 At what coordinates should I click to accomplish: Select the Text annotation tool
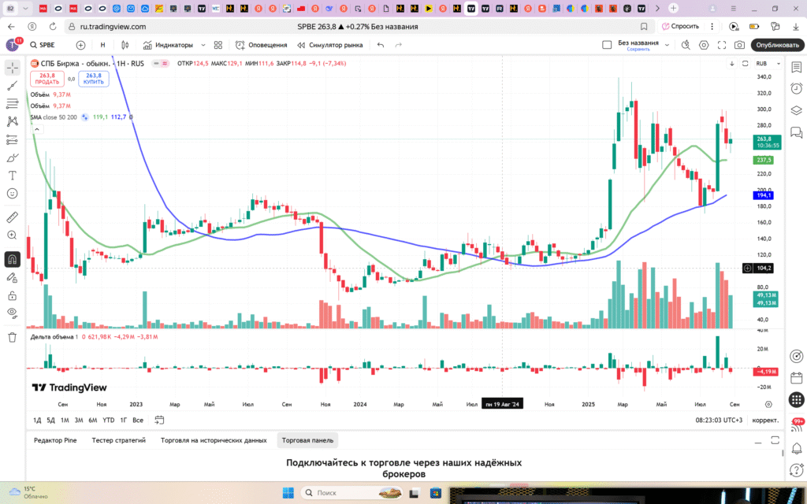13,176
